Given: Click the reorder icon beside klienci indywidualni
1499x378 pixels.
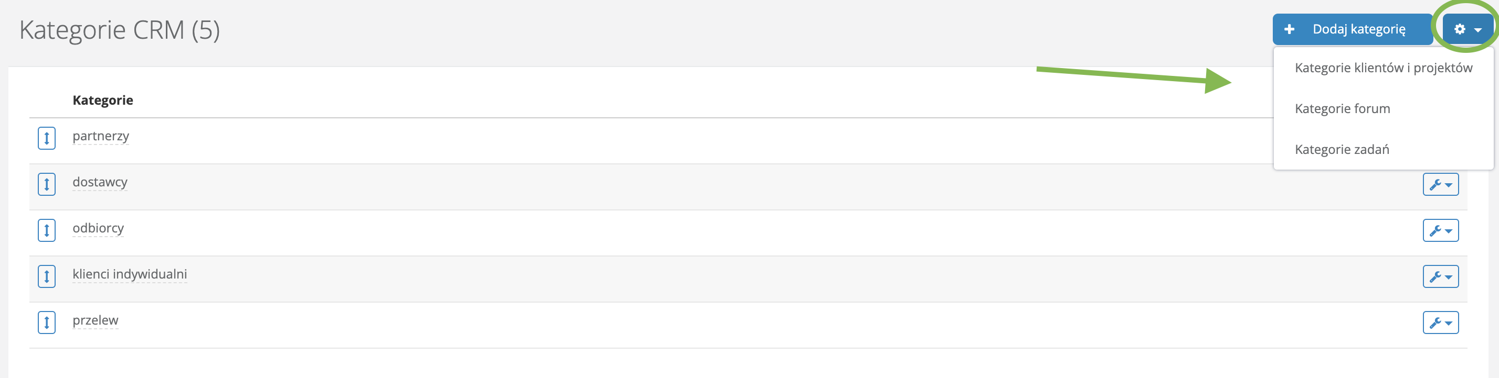Looking at the screenshot, I should 47,277.
